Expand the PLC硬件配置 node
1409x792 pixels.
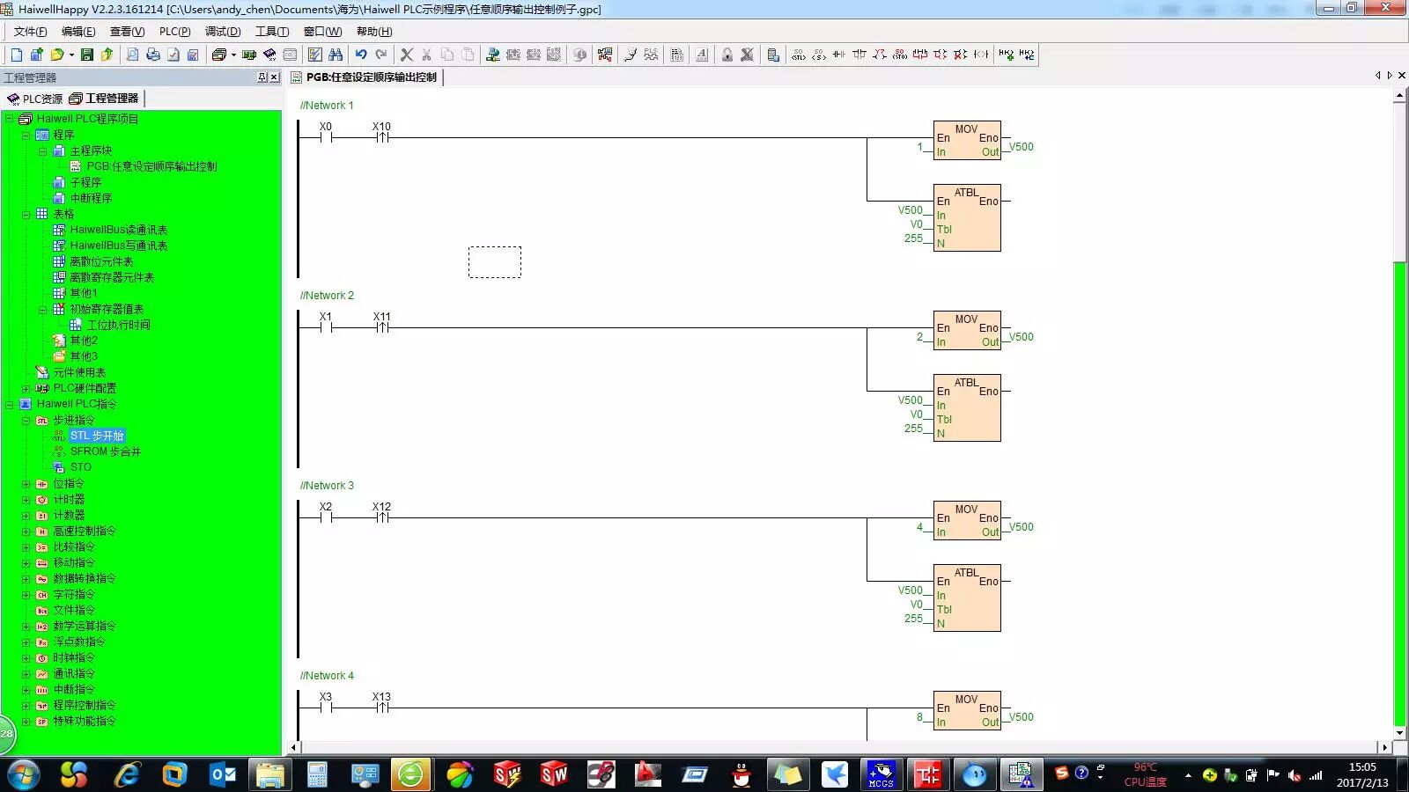point(26,389)
